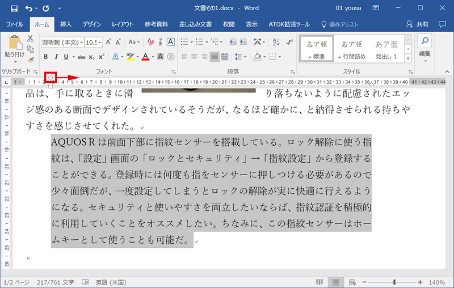454x288 pixels.
Task: Insert an enclosed character
Action: tap(171, 57)
